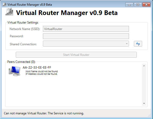
Task: Click the peers list scroll down arrow
Action: 144,103
